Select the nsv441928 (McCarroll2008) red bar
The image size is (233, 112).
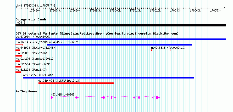[x=18, y=50]
